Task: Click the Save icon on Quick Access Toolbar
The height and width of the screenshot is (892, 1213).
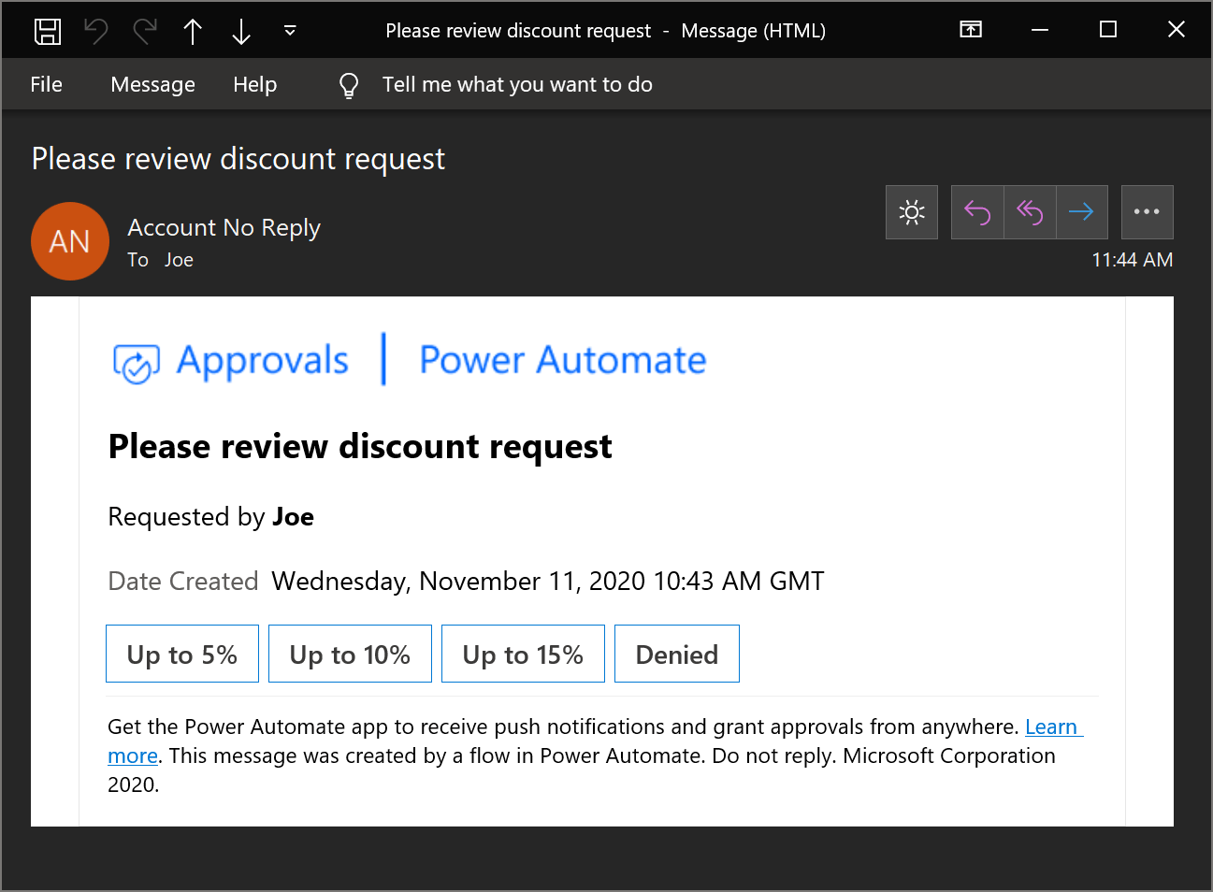Action: point(47,30)
